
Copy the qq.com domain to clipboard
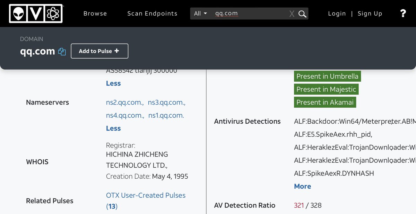pos(62,52)
